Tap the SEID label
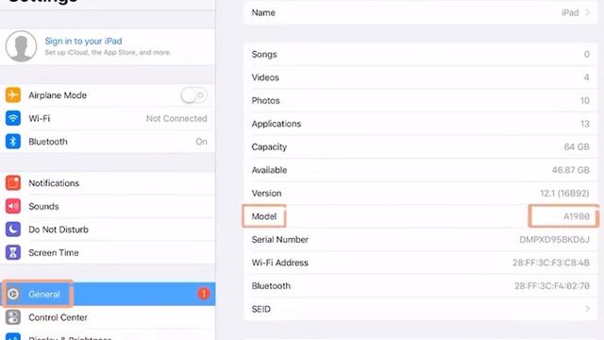Screen dimensions: 604x340 [260, 309]
